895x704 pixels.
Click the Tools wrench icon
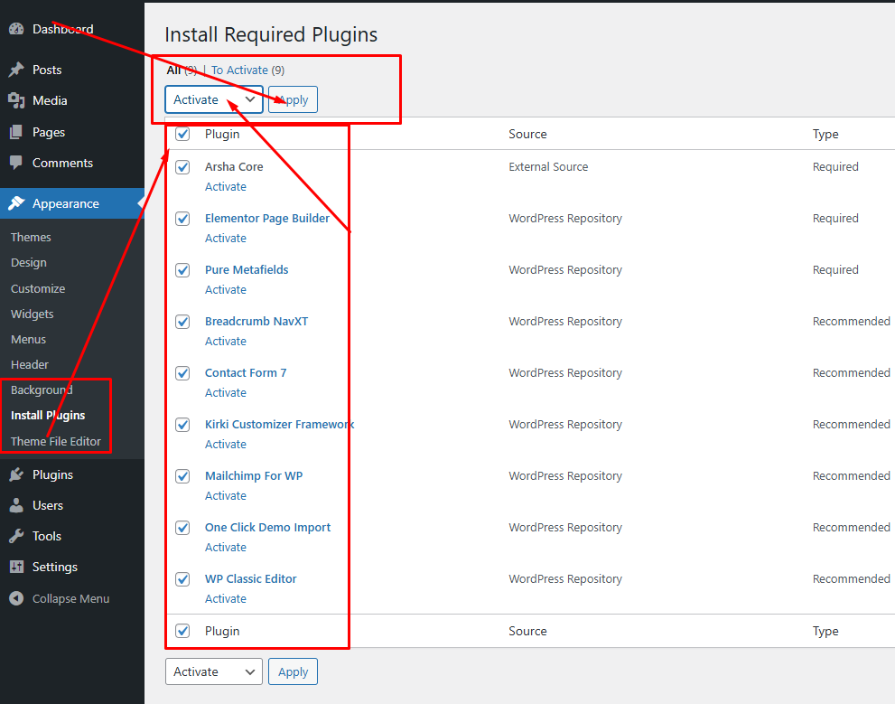[x=16, y=536]
